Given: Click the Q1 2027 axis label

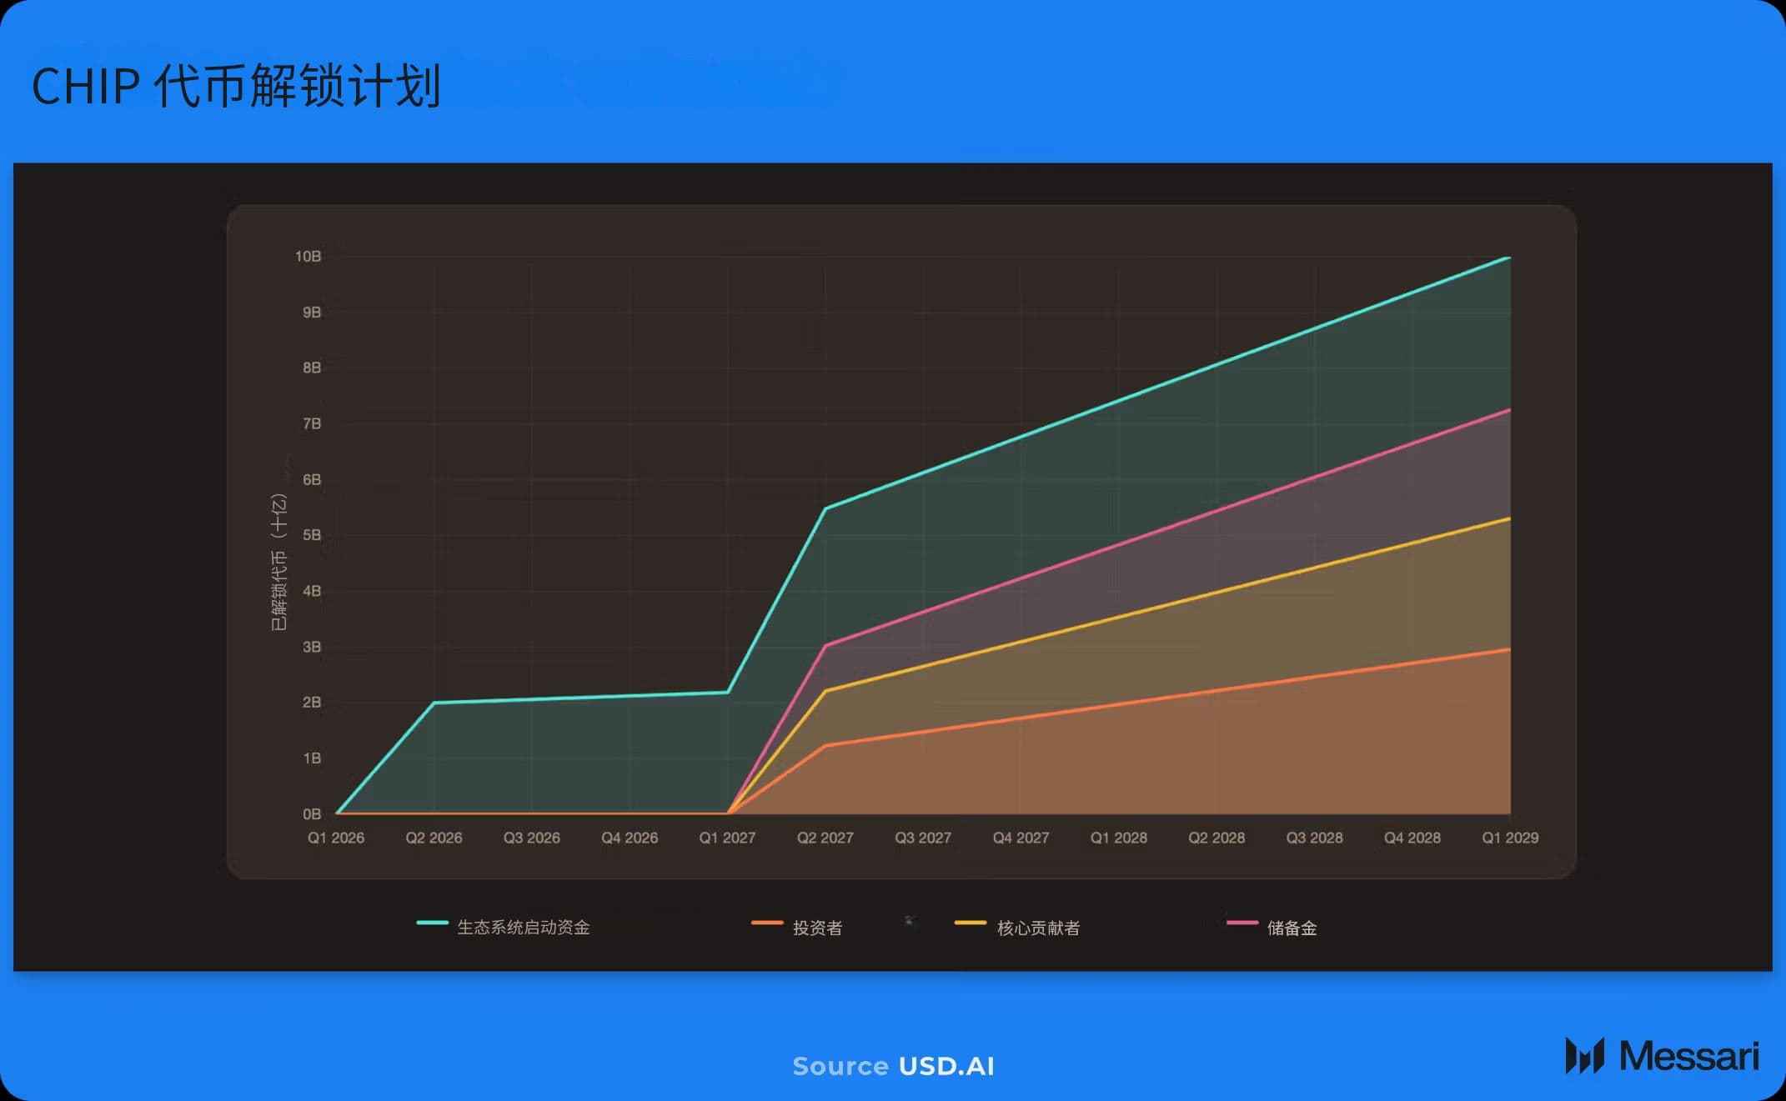Looking at the screenshot, I should click(x=727, y=838).
